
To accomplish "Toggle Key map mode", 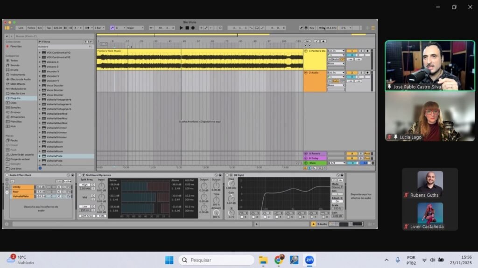I will pyautogui.click(x=311, y=28).
